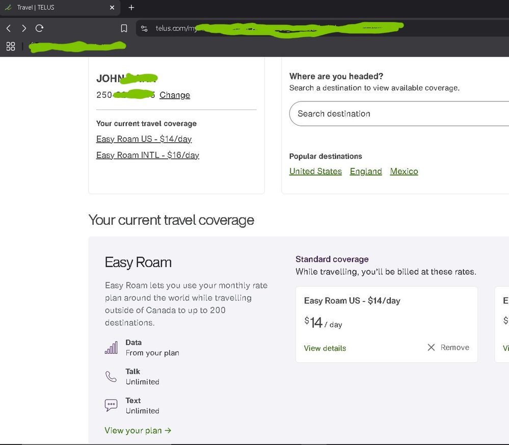Click the Change link beside phone number
Viewport: 509px width, 445px height.
[174, 95]
